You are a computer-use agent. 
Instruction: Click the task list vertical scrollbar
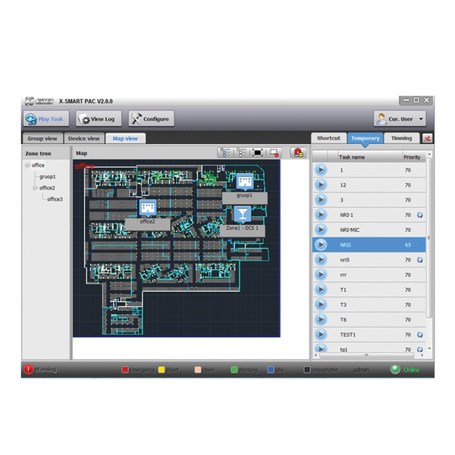(429, 237)
